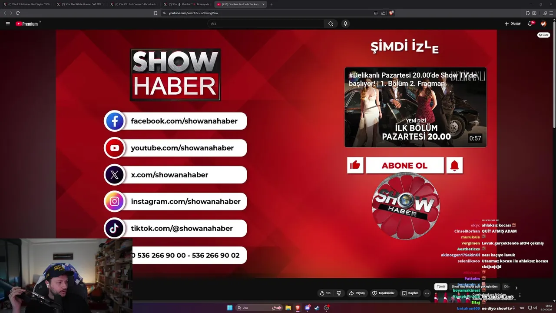Viewport: 556px width, 313px height.
Task: Switch to 'X'te The White House' tab
Action: point(80,4)
